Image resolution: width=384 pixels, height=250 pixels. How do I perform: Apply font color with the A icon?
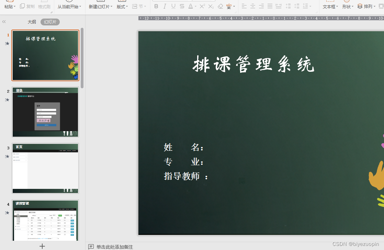191,7
